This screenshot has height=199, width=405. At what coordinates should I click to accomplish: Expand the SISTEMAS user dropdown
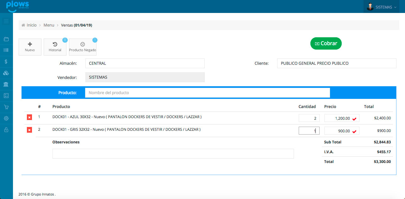click(382, 7)
